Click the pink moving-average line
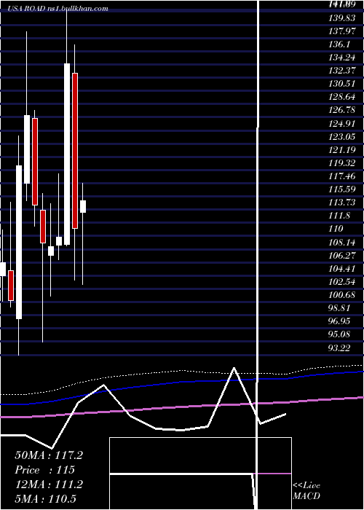Viewport: 364px width, 510px height. 182,407
